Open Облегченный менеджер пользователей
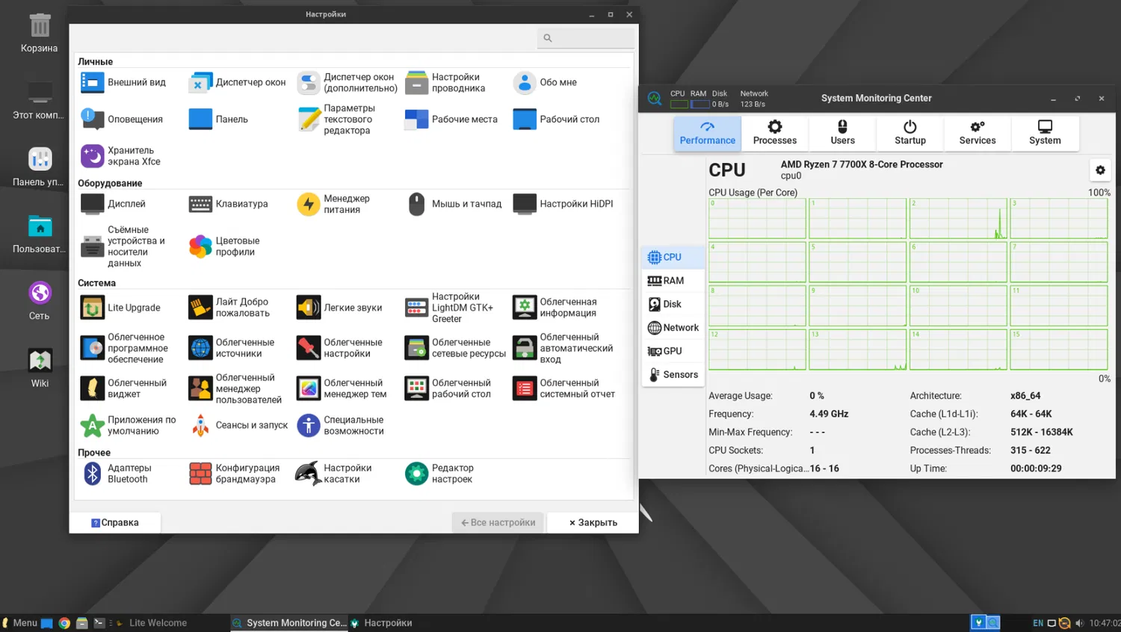This screenshot has height=632, width=1121. [x=236, y=388]
